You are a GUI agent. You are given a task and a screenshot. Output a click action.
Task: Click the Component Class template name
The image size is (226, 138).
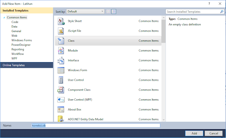point(79,90)
